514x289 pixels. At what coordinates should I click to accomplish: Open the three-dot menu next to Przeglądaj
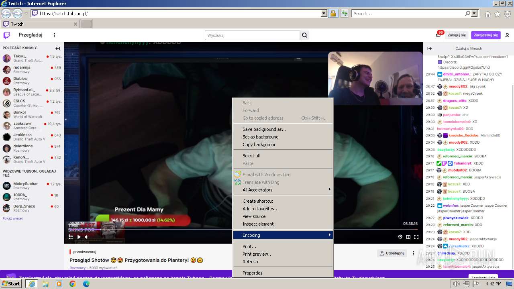click(x=55, y=35)
